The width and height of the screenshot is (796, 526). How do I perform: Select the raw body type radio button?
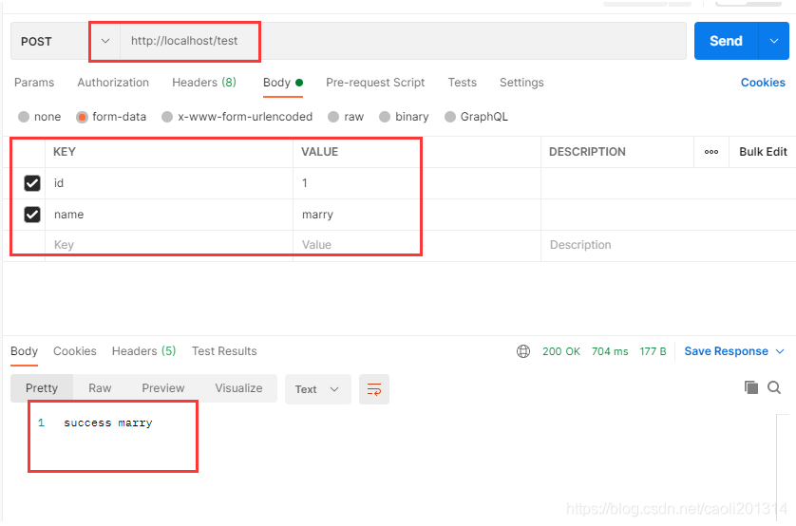pyautogui.click(x=333, y=117)
